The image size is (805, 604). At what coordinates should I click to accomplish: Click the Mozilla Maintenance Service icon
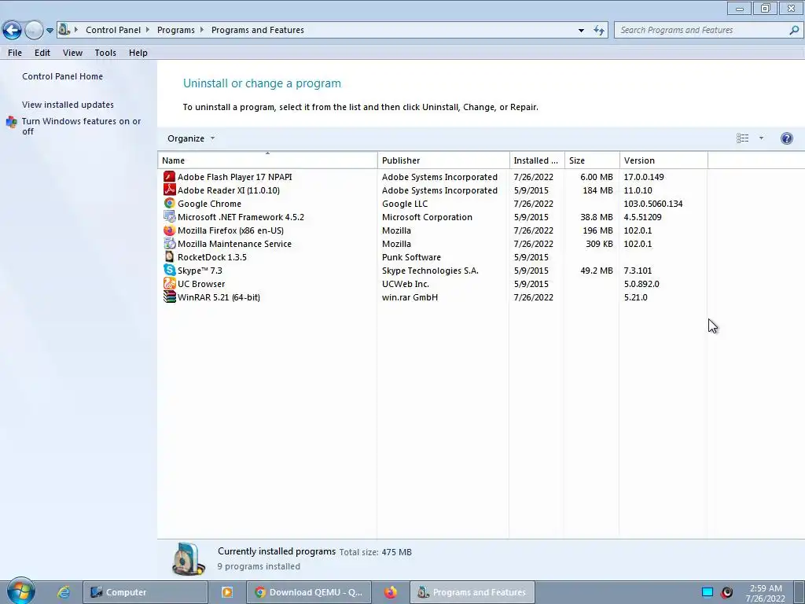tap(170, 244)
